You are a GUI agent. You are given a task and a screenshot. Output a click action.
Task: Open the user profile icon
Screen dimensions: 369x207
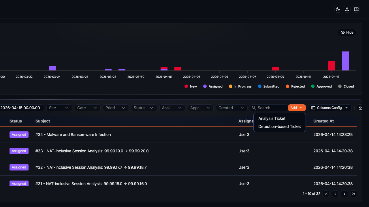coord(347,9)
